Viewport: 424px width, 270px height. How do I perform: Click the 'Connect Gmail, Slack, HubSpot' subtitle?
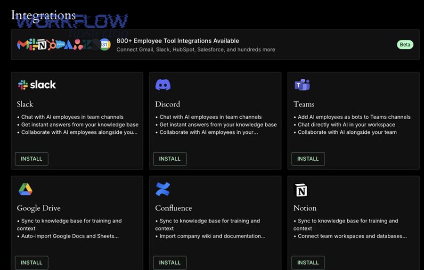point(196,49)
